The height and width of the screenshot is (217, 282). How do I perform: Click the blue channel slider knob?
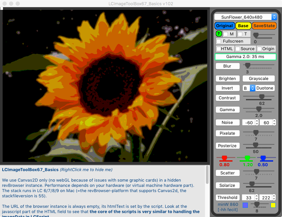(x=263, y=158)
